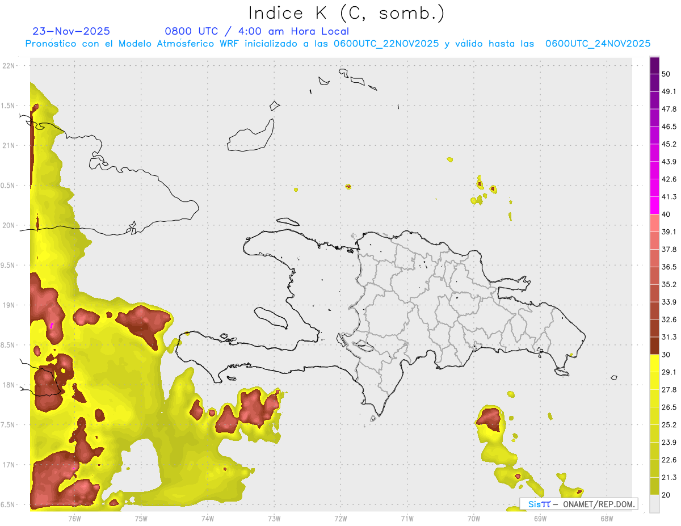Image resolution: width=681 pixels, height=526 pixels.
Task: Click the "74W" longitude axis label
Action: (208, 518)
